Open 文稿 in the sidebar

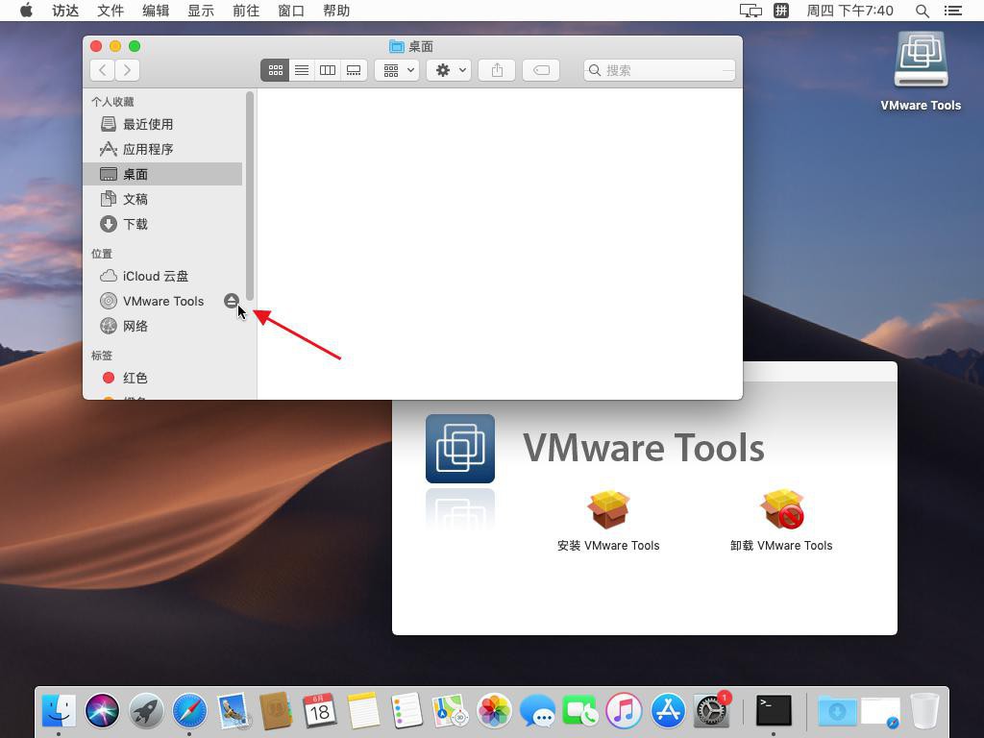click(162, 199)
